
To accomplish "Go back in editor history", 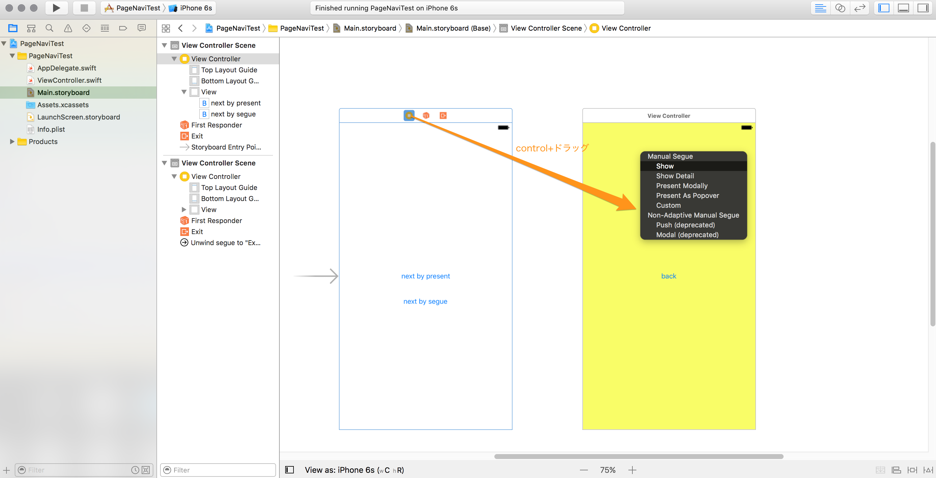I will 181,28.
